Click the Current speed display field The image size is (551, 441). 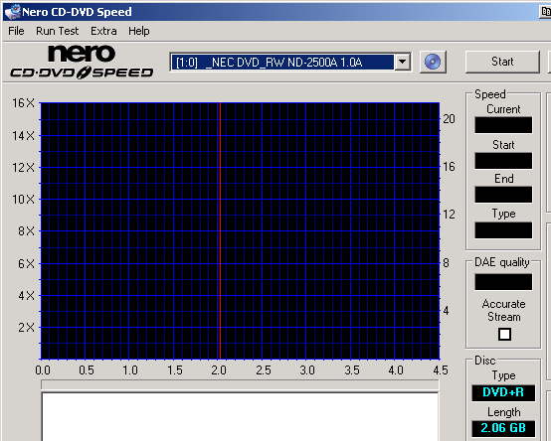tap(503, 125)
